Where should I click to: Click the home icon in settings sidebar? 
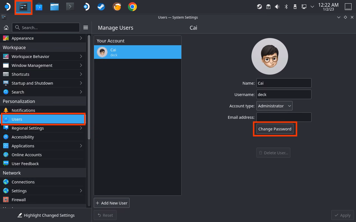[x=6, y=27]
